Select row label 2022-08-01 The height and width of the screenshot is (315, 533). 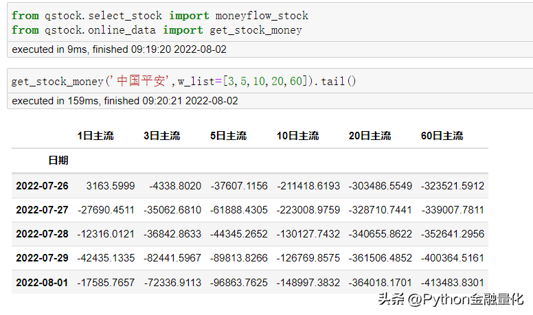[x=42, y=283]
